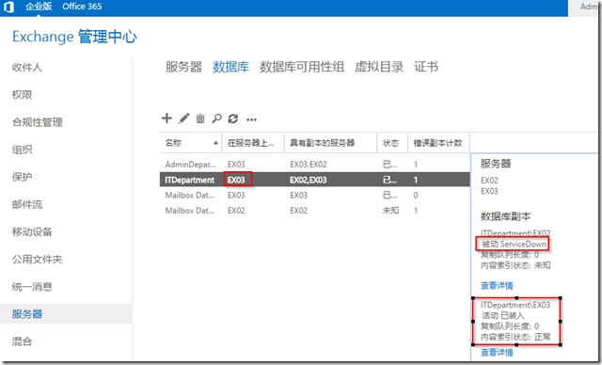Add a new database with plus icon
The width and height of the screenshot is (602, 365).
coord(166,119)
